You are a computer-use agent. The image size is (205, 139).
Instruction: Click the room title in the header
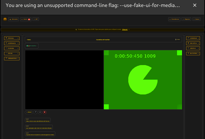[103, 40]
